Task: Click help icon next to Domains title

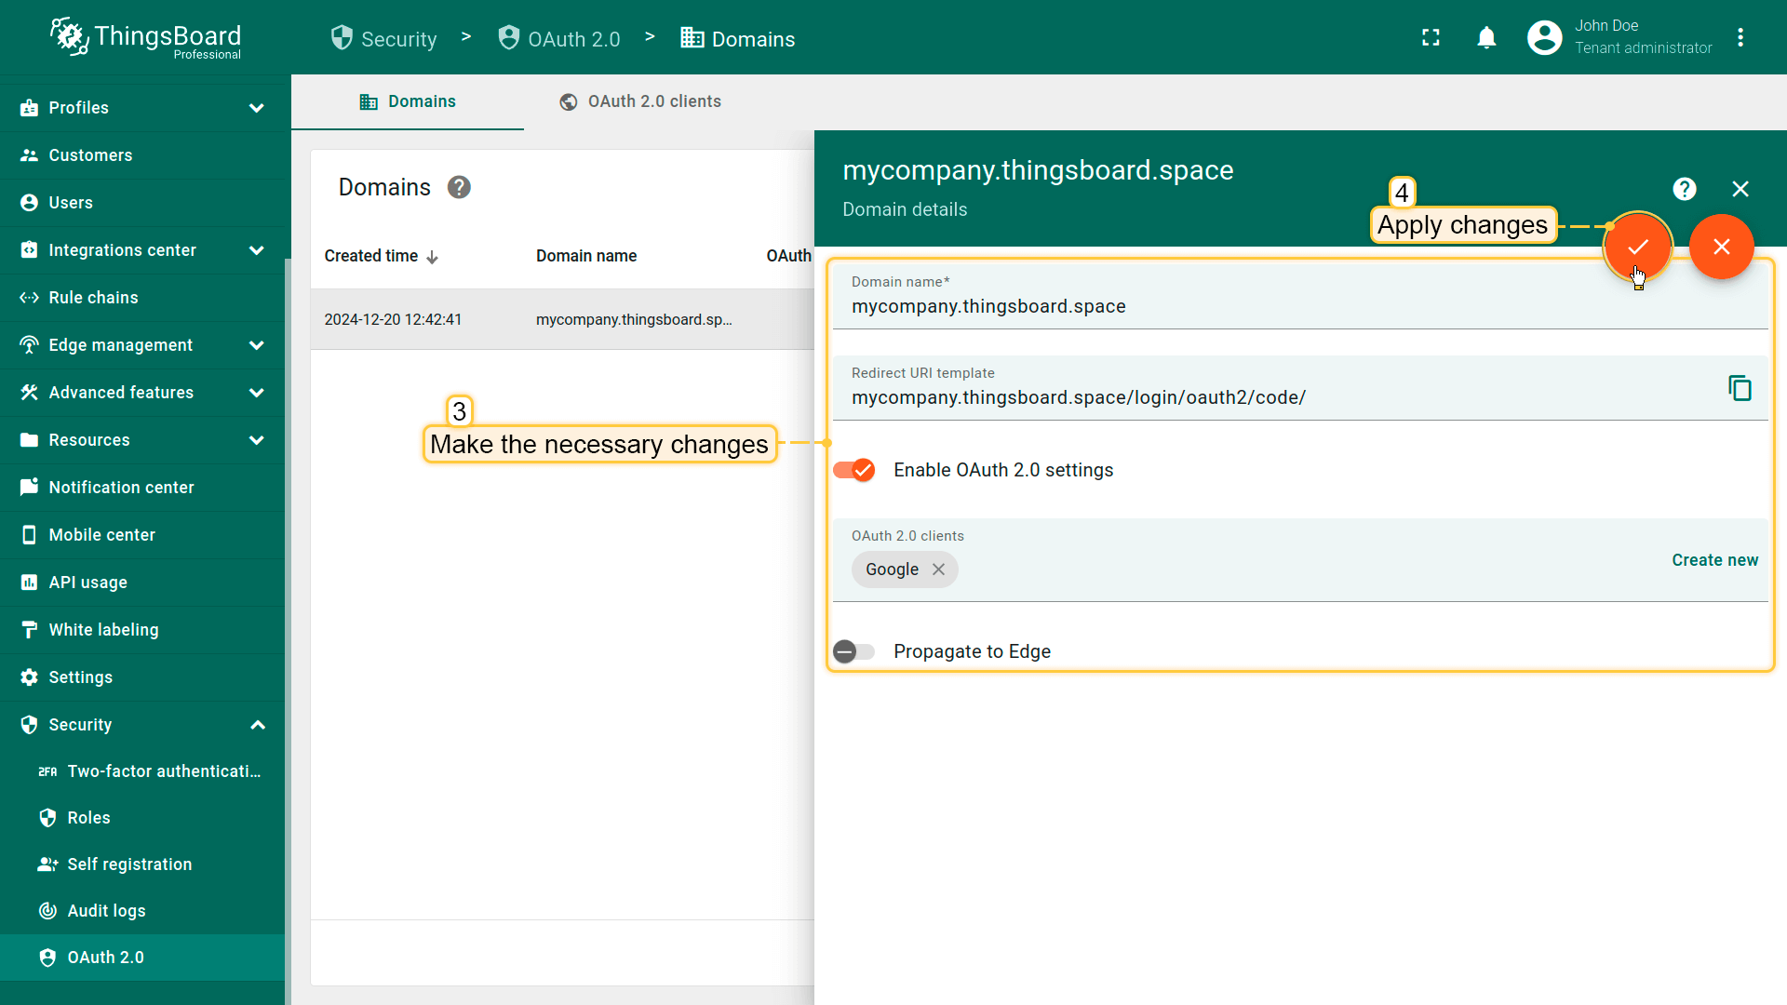Action: [459, 188]
